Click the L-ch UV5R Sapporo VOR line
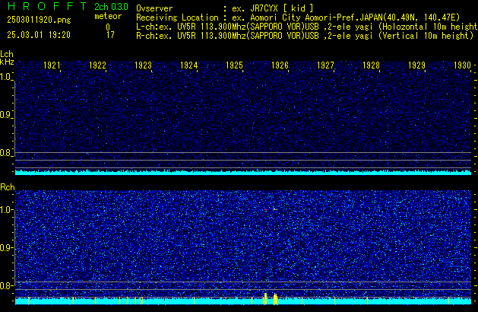 [x=307, y=27]
